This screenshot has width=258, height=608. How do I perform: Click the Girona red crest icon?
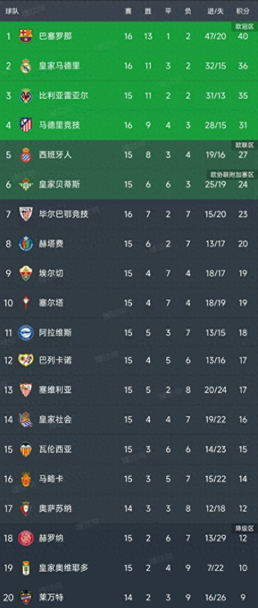point(26,538)
